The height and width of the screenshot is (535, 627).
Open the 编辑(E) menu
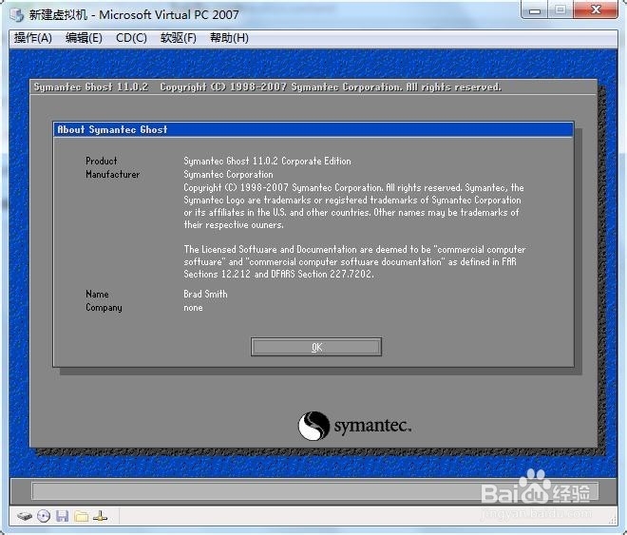(84, 38)
